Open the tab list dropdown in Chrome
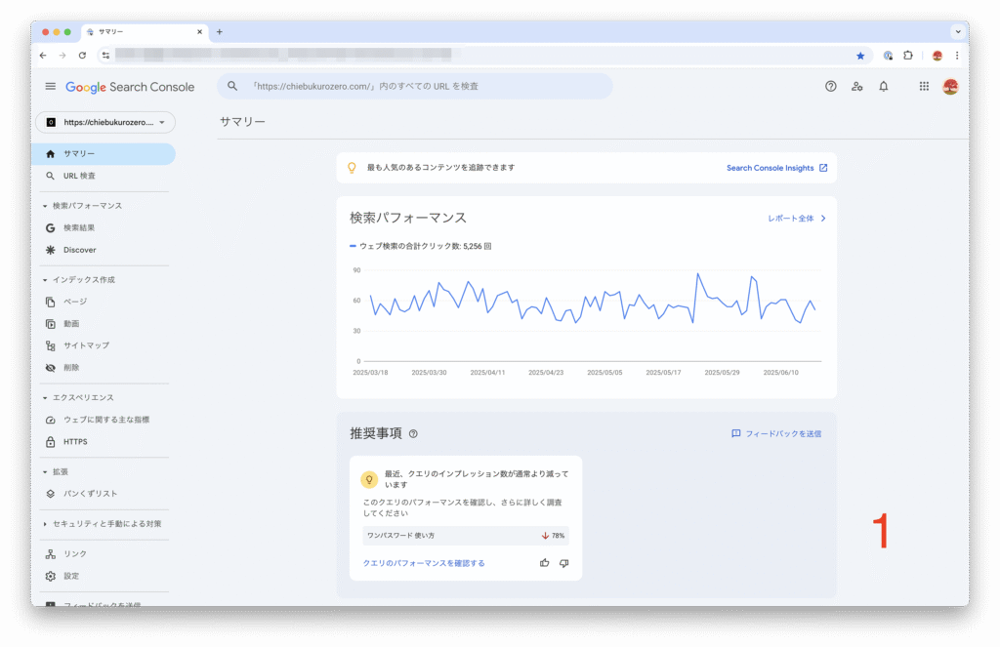This screenshot has height=647, width=1000. click(957, 32)
